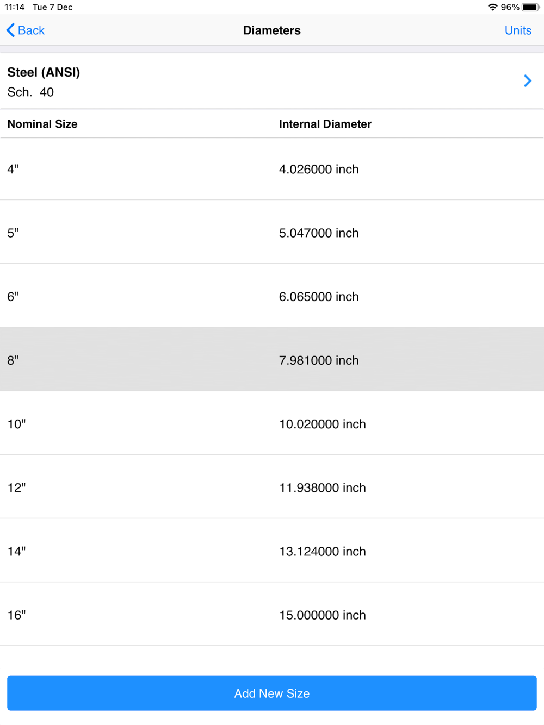Tap the 4.026000 inch diameter value

click(319, 169)
